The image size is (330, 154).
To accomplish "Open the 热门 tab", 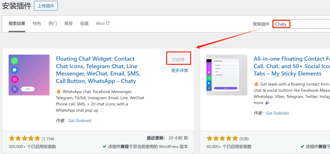I will pos(53,23).
